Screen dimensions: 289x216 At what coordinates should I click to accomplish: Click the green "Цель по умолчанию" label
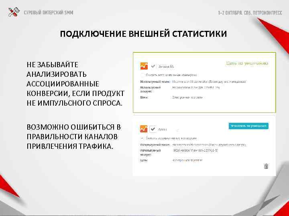[247, 63]
